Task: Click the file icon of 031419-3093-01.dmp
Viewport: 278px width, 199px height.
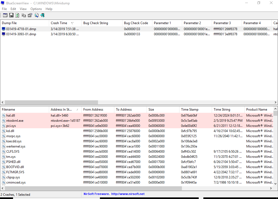Action: pyautogui.click(x=4, y=34)
